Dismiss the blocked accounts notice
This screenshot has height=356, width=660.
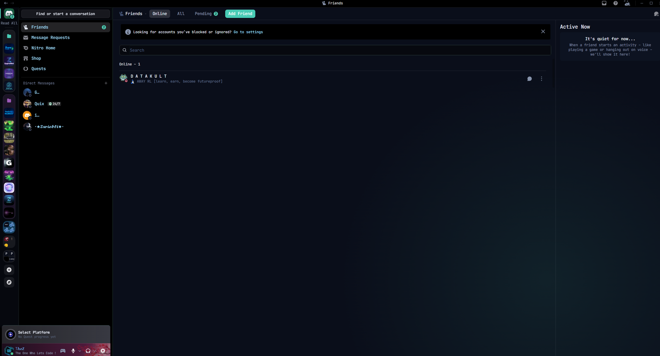coord(543,31)
